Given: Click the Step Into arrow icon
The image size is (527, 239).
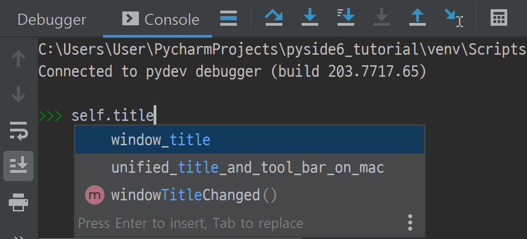Looking at the screenshot, I should (309, 17).
